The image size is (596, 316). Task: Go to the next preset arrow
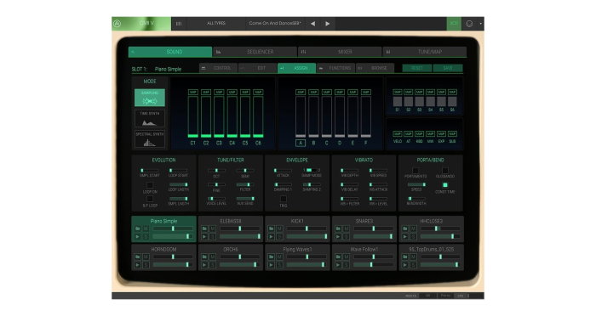point(327,24)
